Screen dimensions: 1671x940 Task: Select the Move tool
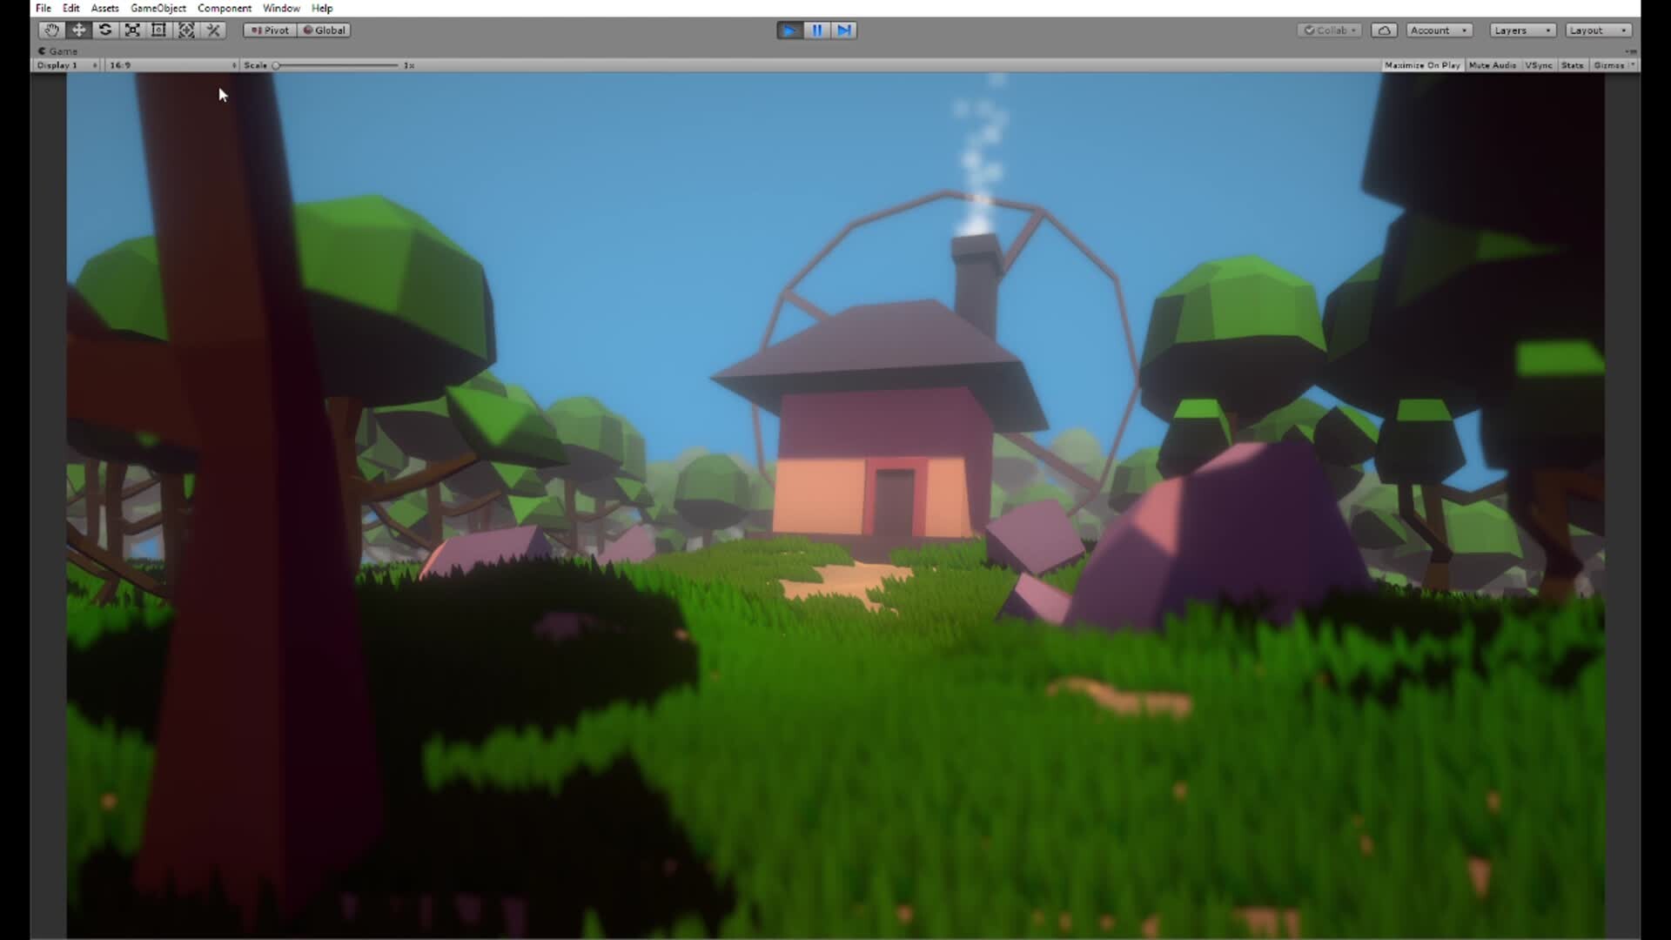tap(78, 30)
